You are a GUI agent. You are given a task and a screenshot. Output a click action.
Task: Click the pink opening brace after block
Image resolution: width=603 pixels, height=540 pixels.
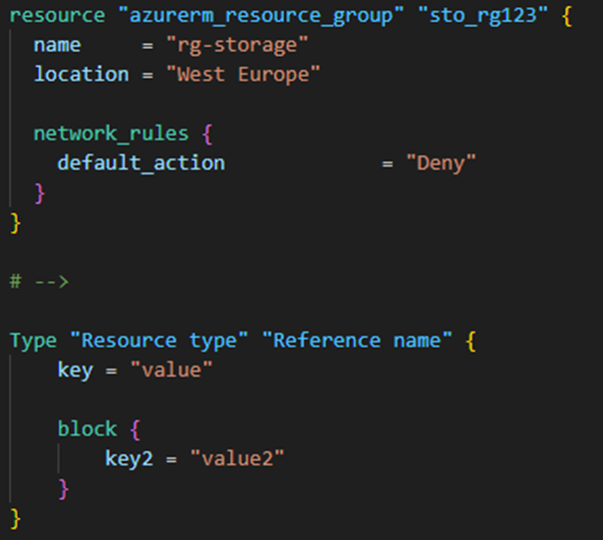coord(136,429)
